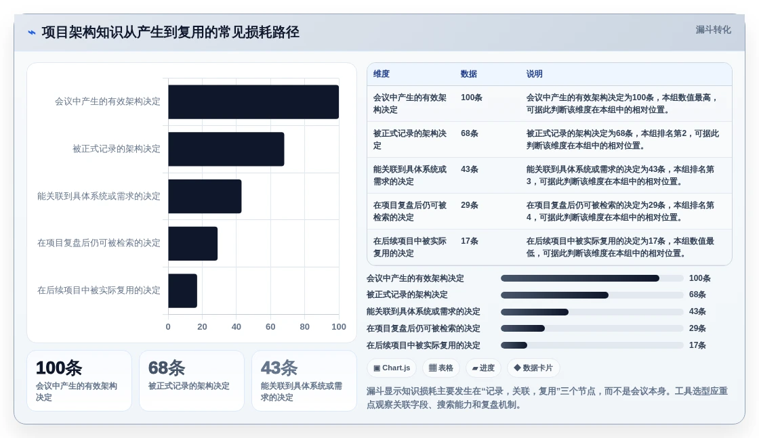Click the bar for 在后续项目中被实际复用的决定
Image resolution: width=759 pixels, height=438 pixels.
182,290
